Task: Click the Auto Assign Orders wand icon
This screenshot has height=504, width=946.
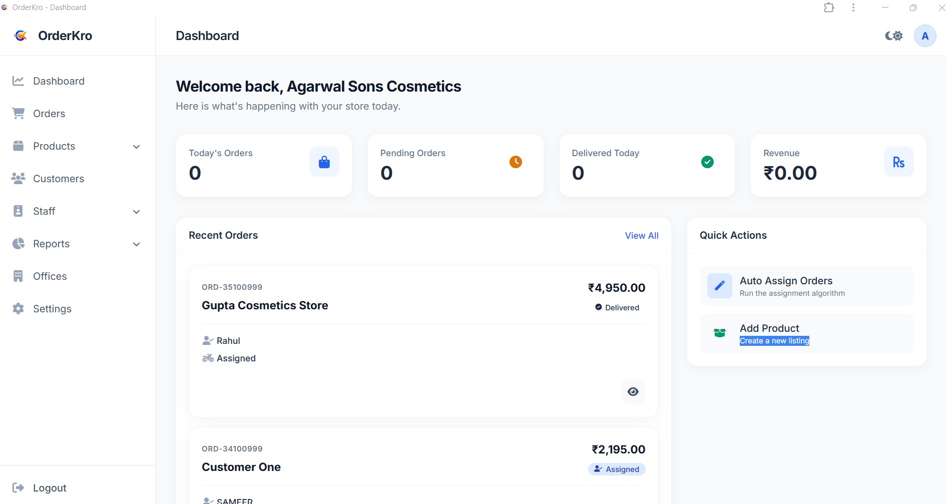Action: click(x=720, y=286)
